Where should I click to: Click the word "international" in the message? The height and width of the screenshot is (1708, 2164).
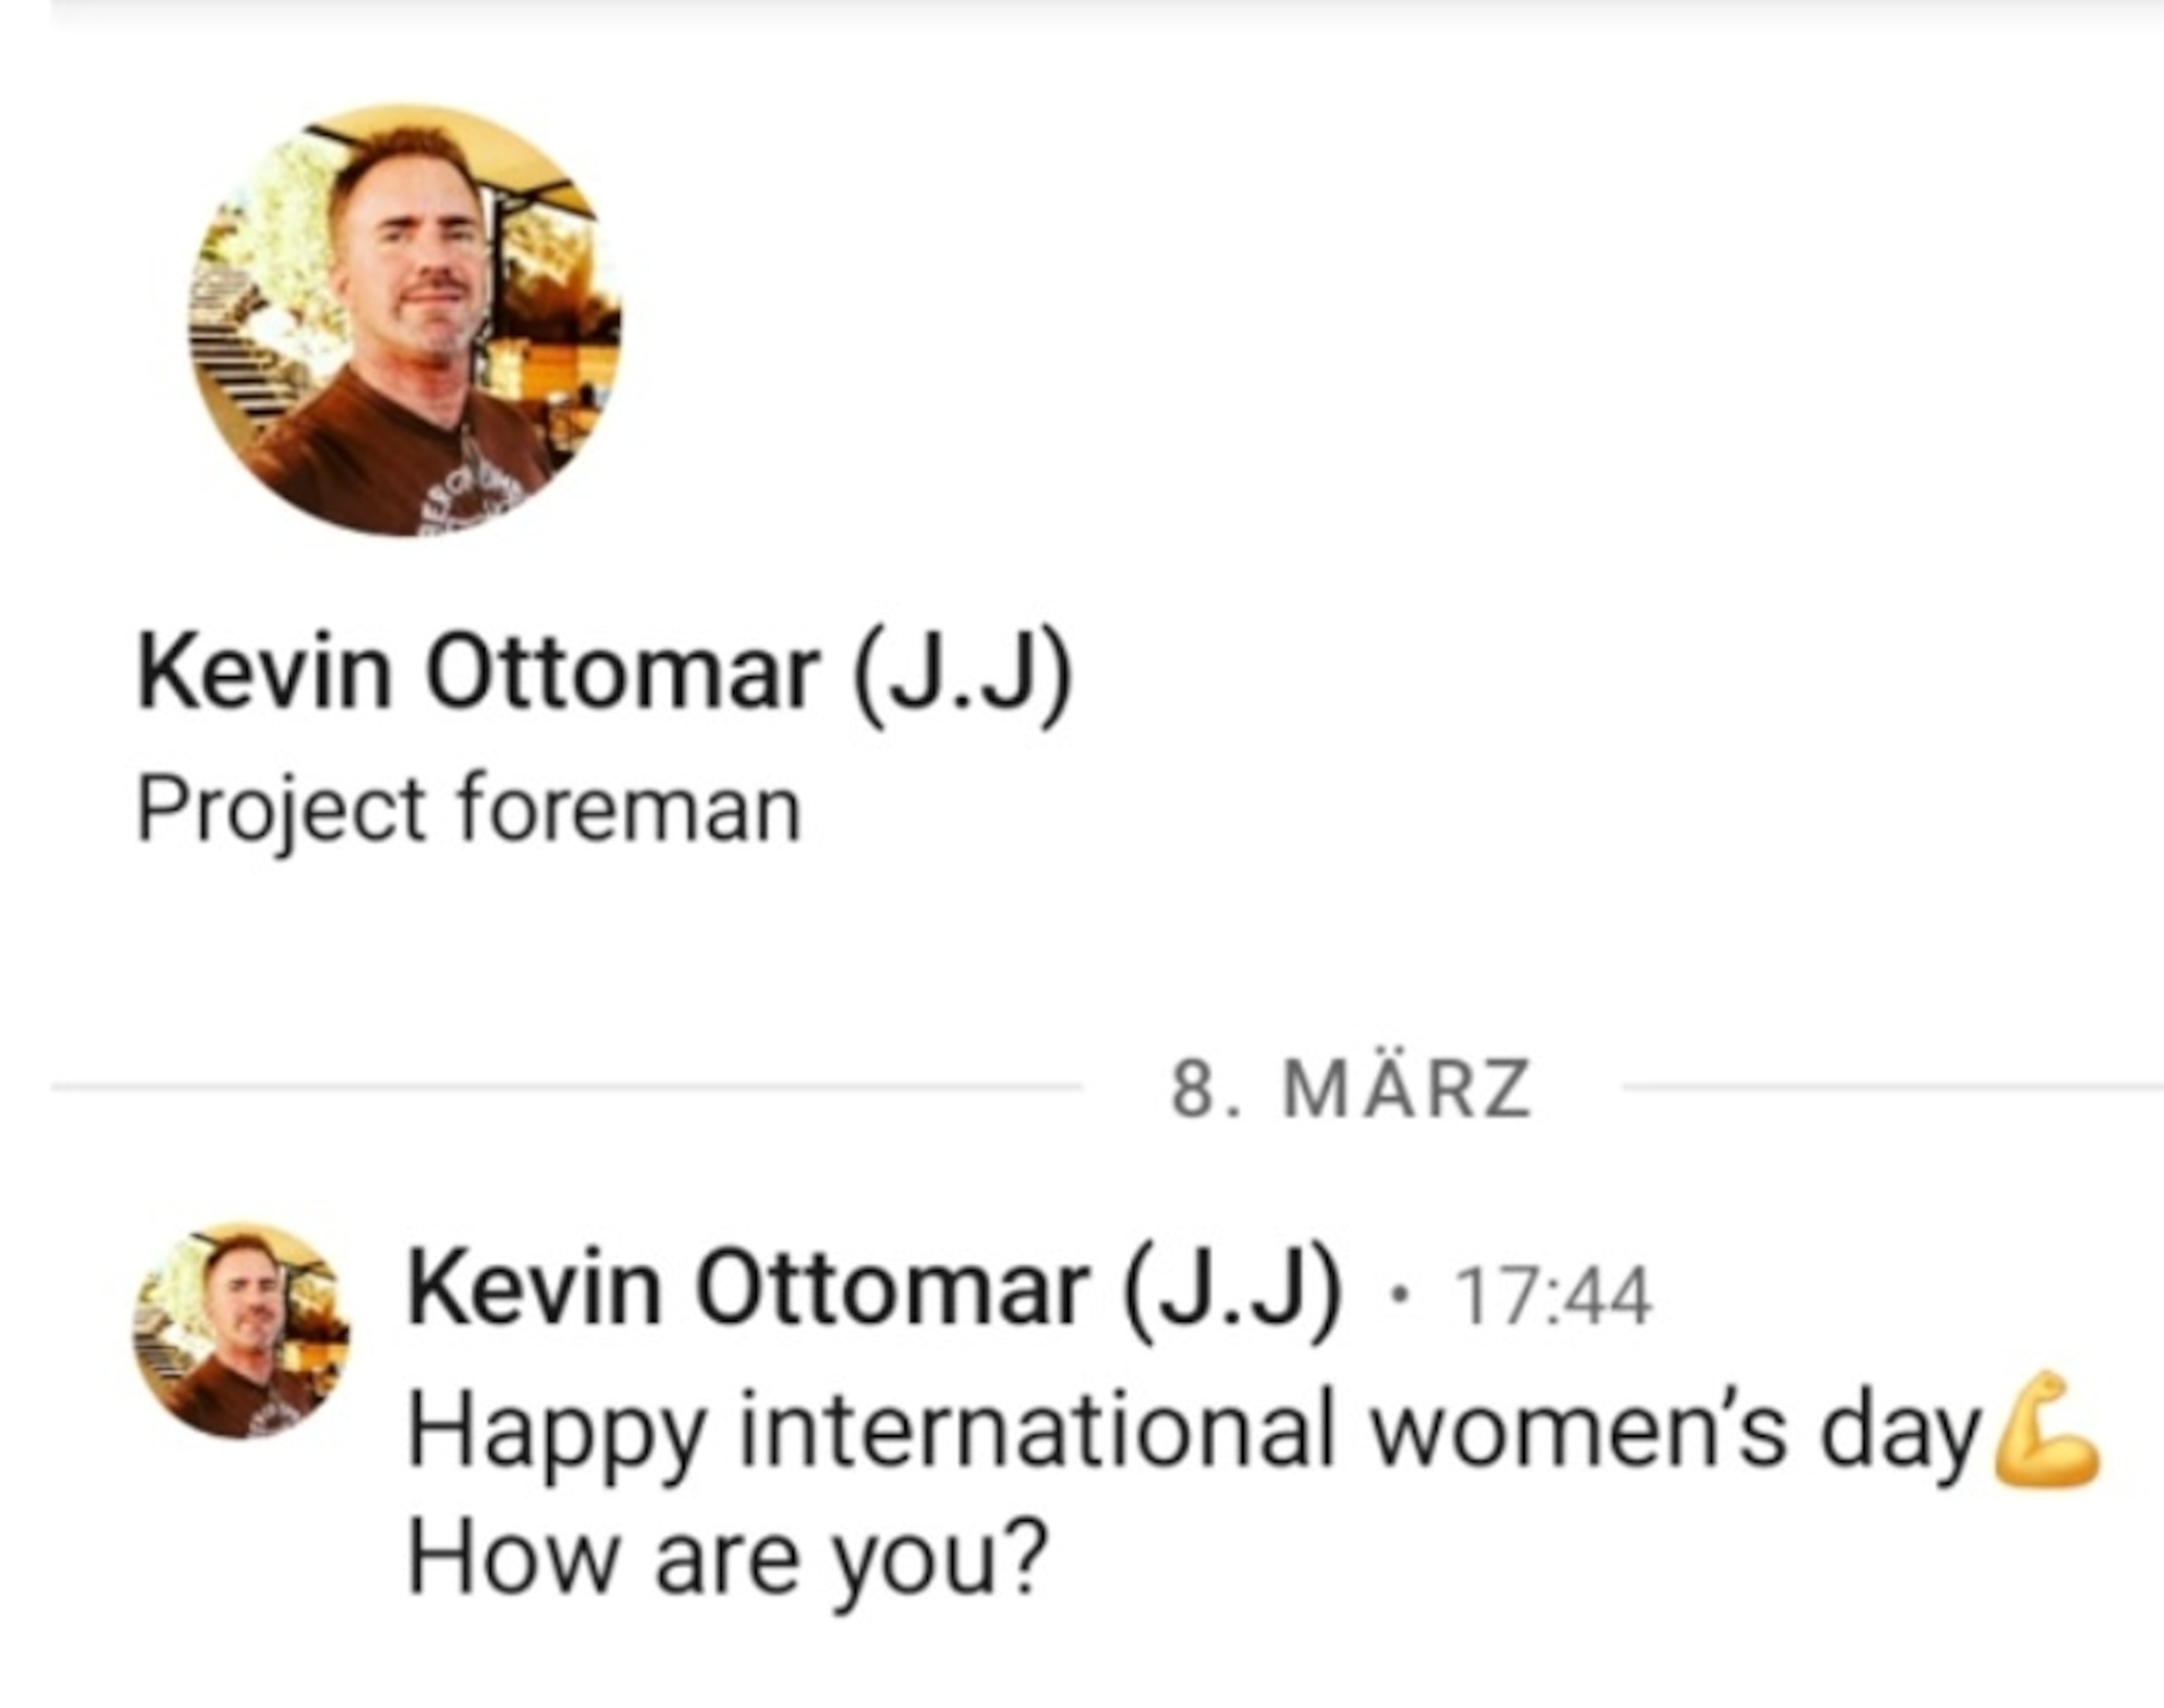[1037, 1431]
